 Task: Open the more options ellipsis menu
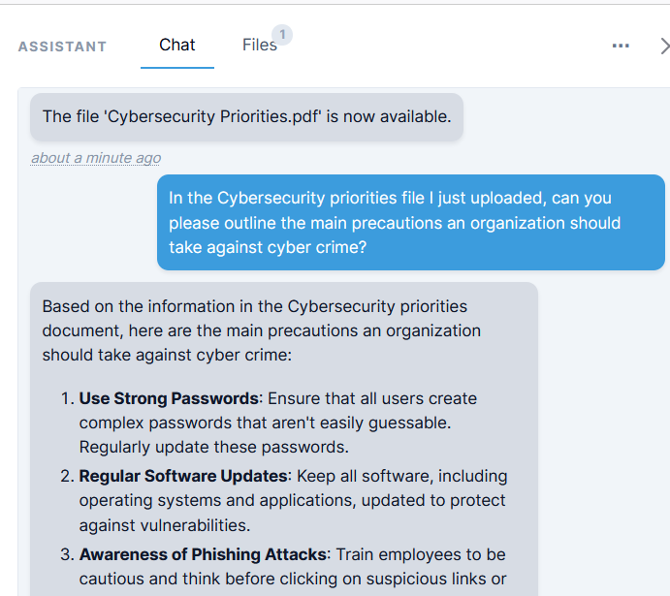click(x=621, y=46)
